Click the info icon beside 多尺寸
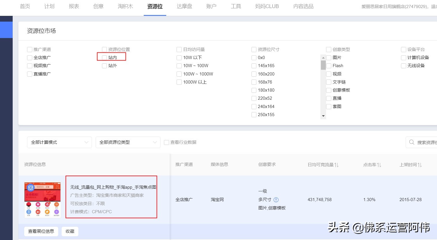Screen dimensions: 437x240 click(276, 200)
